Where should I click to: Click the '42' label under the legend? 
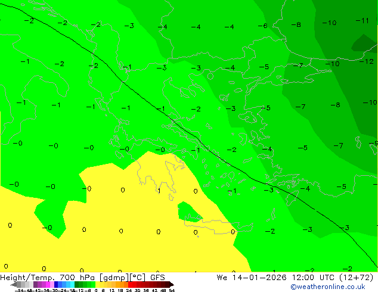[x=155, y=291]
